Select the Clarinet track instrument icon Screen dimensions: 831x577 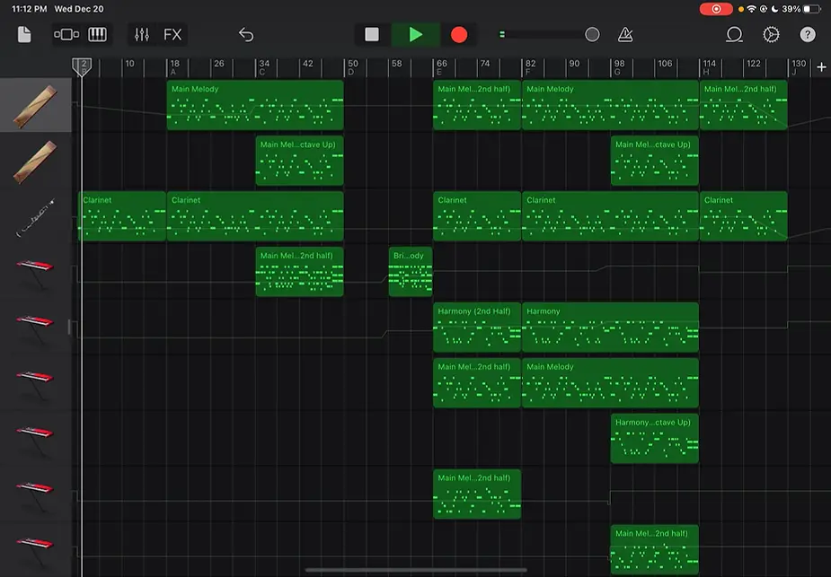[36, 216]
